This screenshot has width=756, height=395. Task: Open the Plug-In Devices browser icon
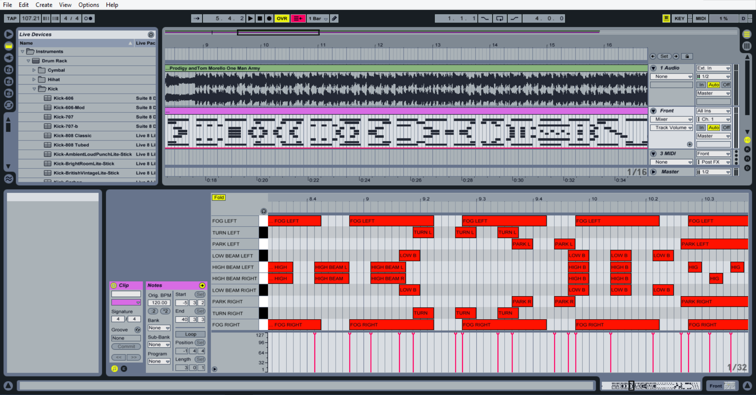(x=9, y=58)
